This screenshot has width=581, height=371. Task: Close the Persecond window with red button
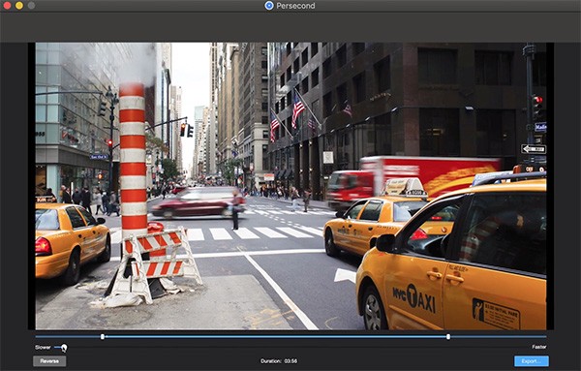[x=7, y=6]
